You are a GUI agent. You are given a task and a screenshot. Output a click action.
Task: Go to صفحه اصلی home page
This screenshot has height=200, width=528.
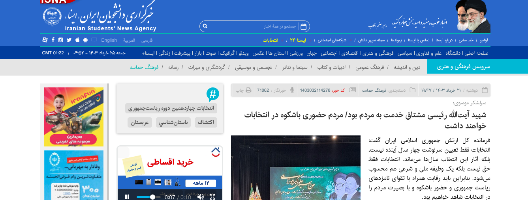[476, 53]
